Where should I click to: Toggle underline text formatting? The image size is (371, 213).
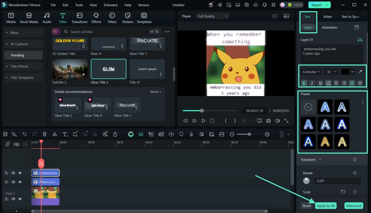tap(320, 83)
